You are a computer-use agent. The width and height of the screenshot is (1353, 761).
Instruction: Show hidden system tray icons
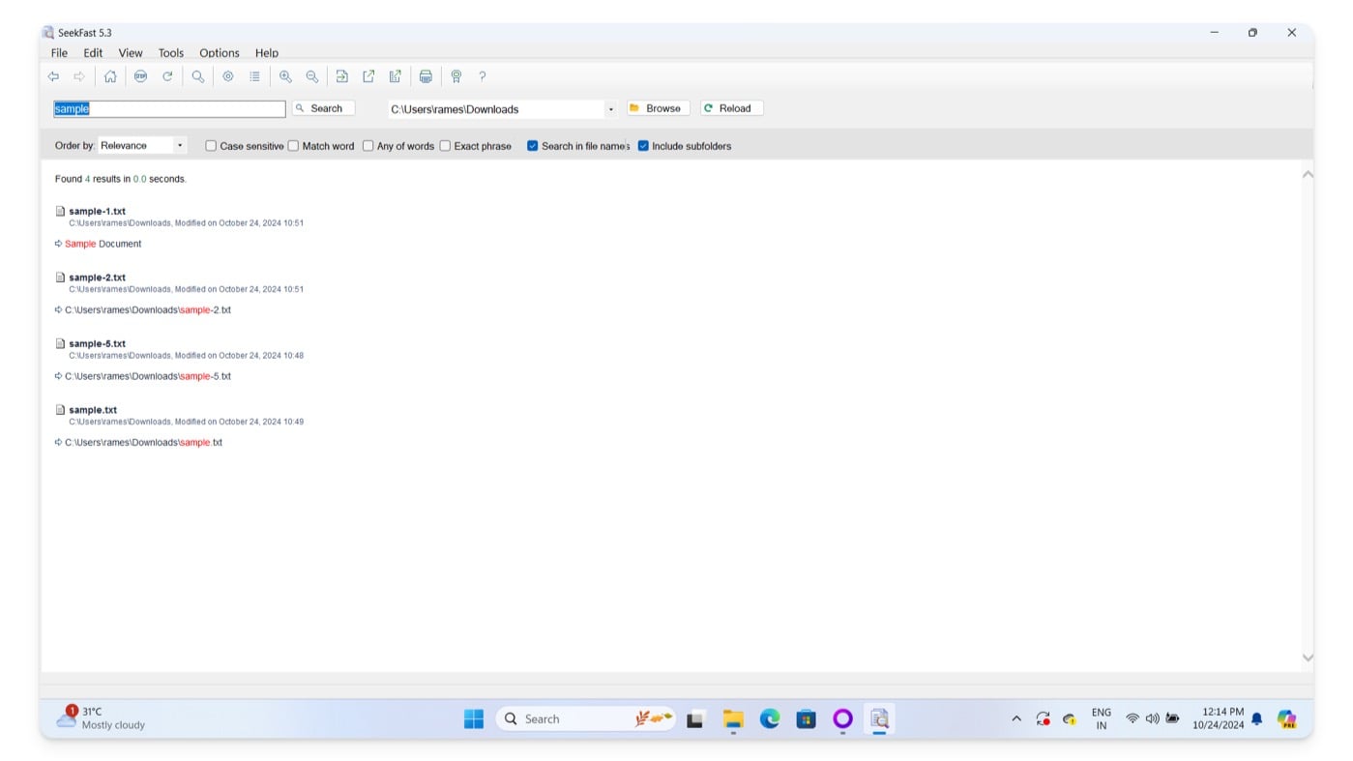click(1015, 718)
